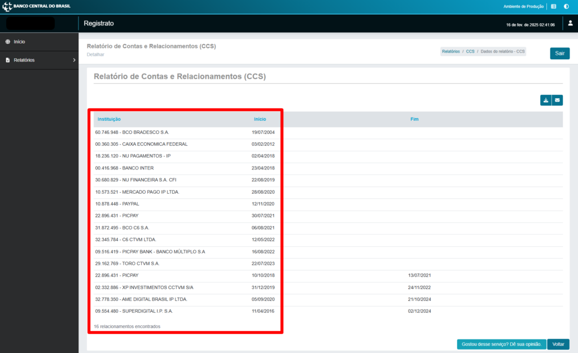Give feedback via 'Gostou desse serviço?' button
Image resolution: width=578 pixels, height=353 pixels.
click(x=501, y=344)
